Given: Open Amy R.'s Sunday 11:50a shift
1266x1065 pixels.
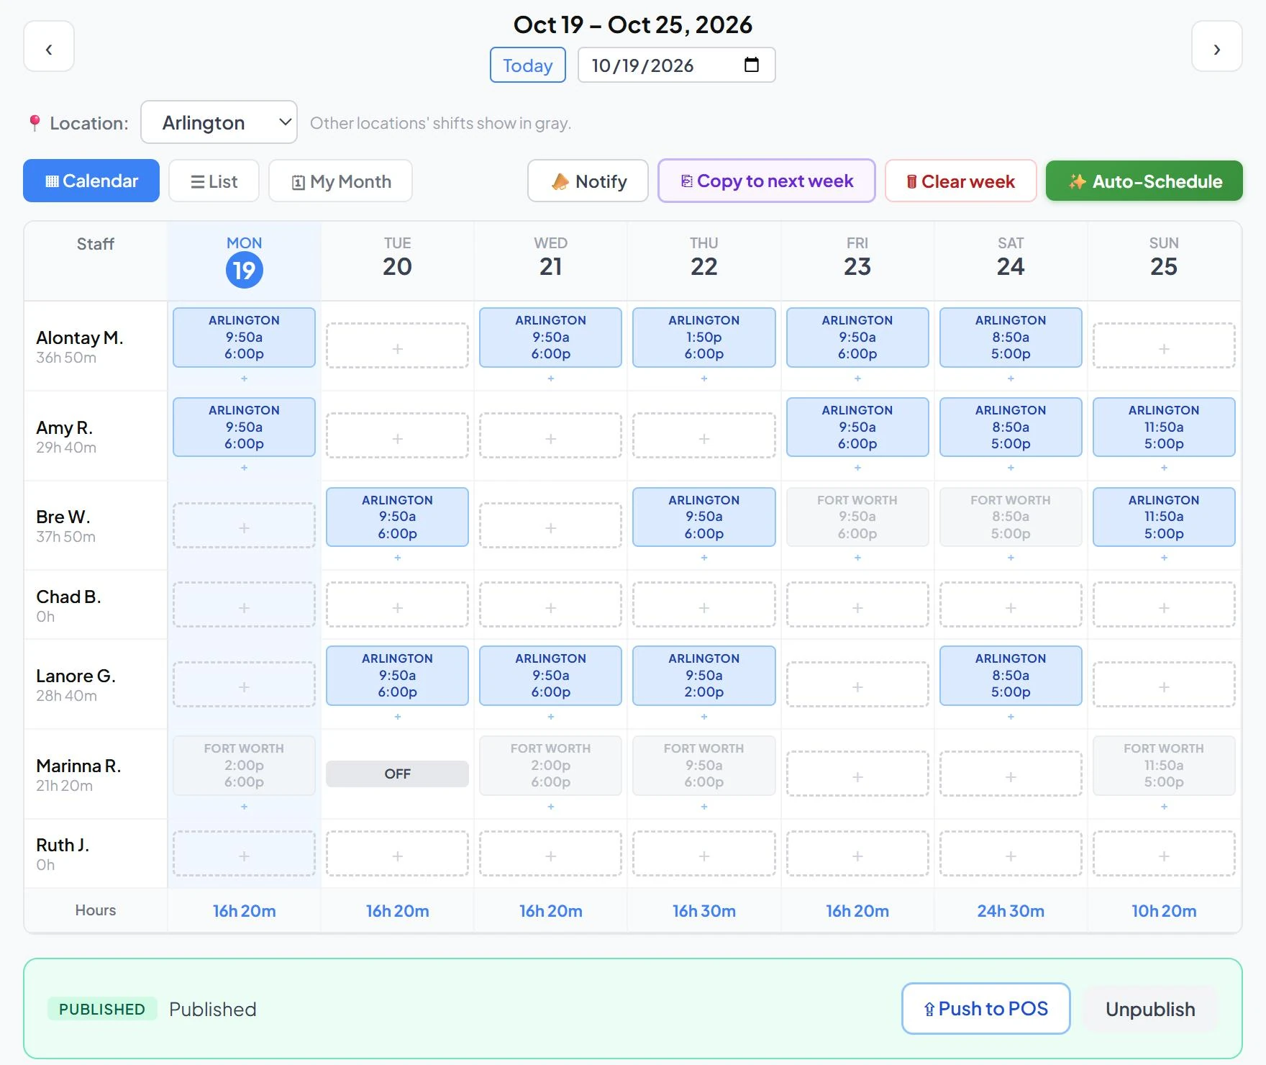Looking at the screenshot, I should point(1164,427).
